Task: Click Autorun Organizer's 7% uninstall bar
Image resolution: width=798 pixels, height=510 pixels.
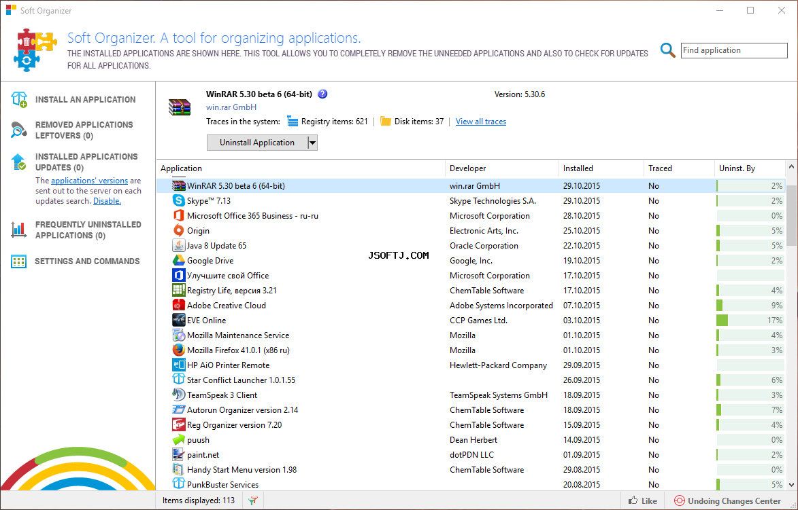Action: pos(750,410)
